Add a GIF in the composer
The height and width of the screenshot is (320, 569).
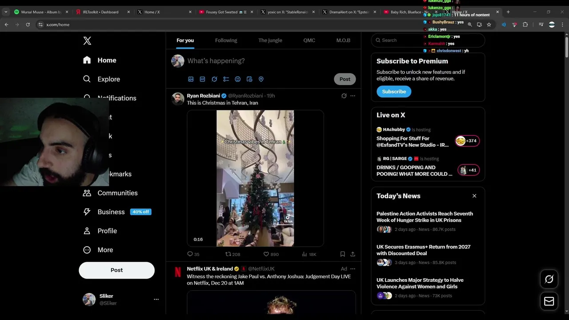[202, 79]
